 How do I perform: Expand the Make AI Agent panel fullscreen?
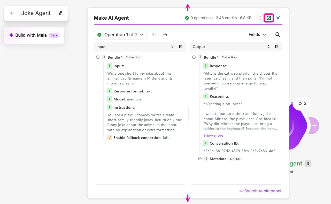269,18
